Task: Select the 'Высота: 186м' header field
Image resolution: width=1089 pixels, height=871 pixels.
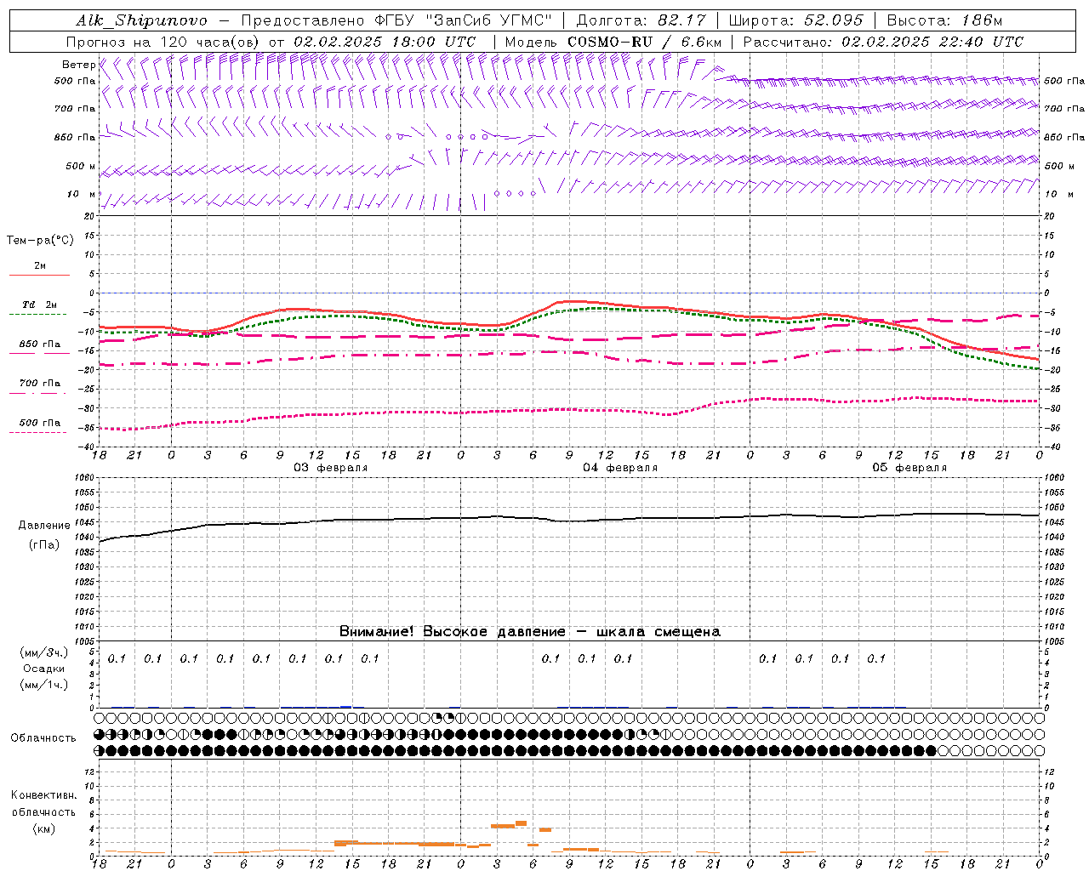Action: coord(944,20)
